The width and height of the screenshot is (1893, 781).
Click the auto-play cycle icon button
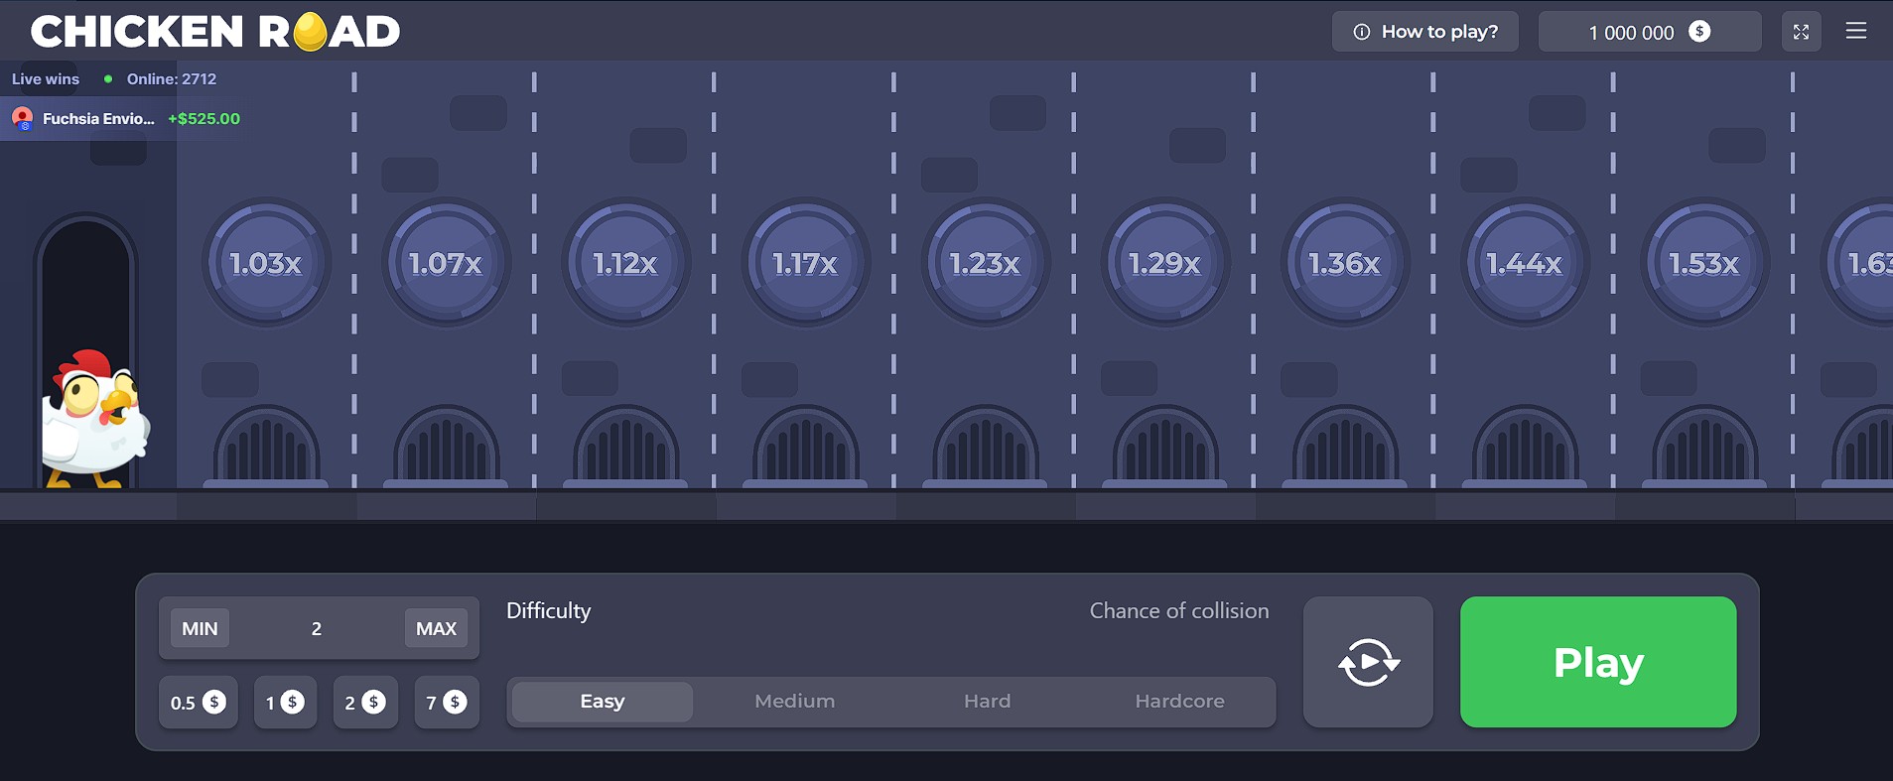click(x=1368, y=662)
